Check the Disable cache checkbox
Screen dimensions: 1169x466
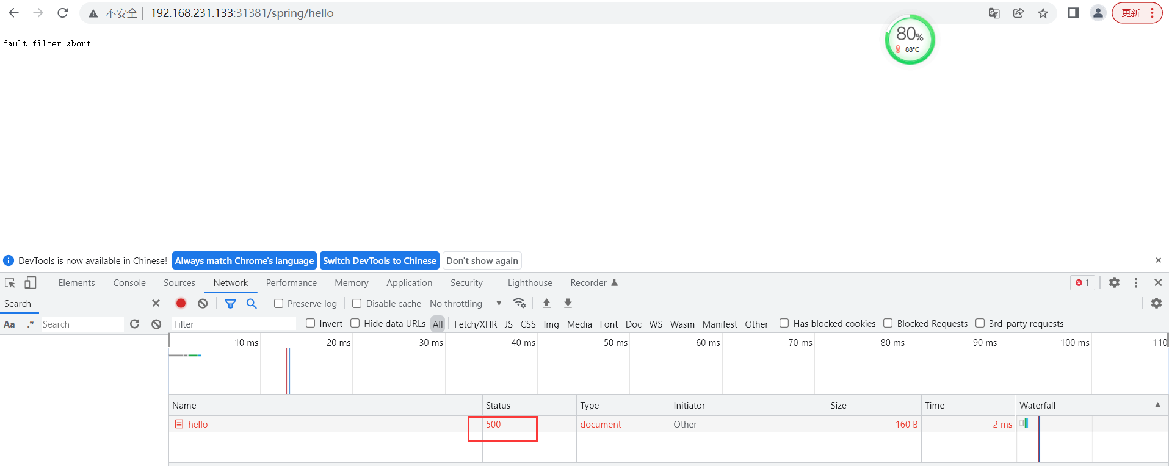357,304
